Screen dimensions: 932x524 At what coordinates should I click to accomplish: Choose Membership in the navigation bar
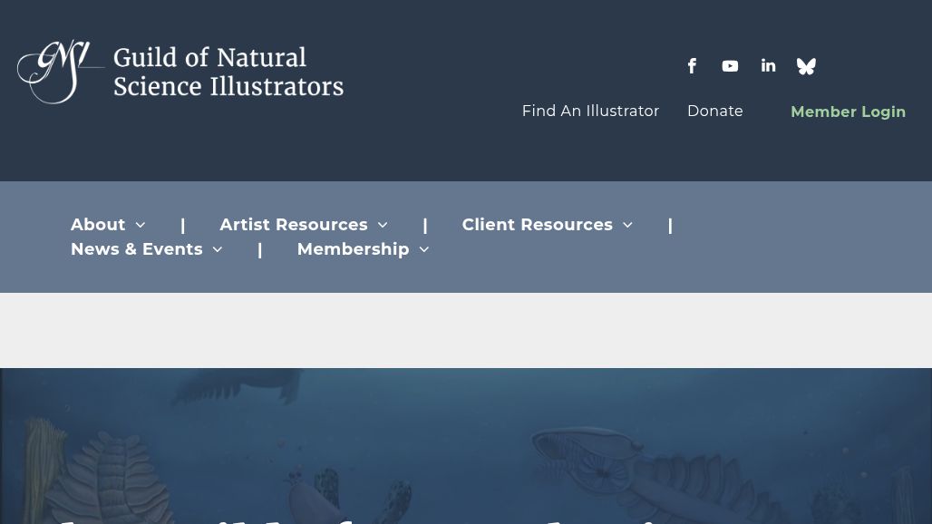[x=353, y=249]
